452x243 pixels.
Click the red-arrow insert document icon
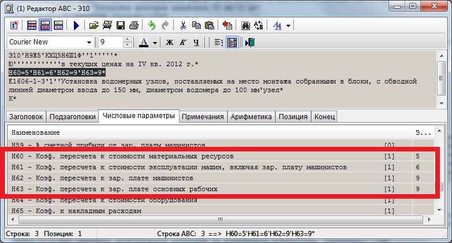[x=227, y=25]
